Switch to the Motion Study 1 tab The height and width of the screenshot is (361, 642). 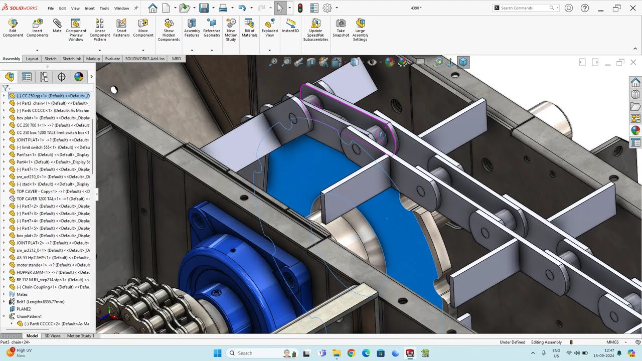(x=80, y=336)
